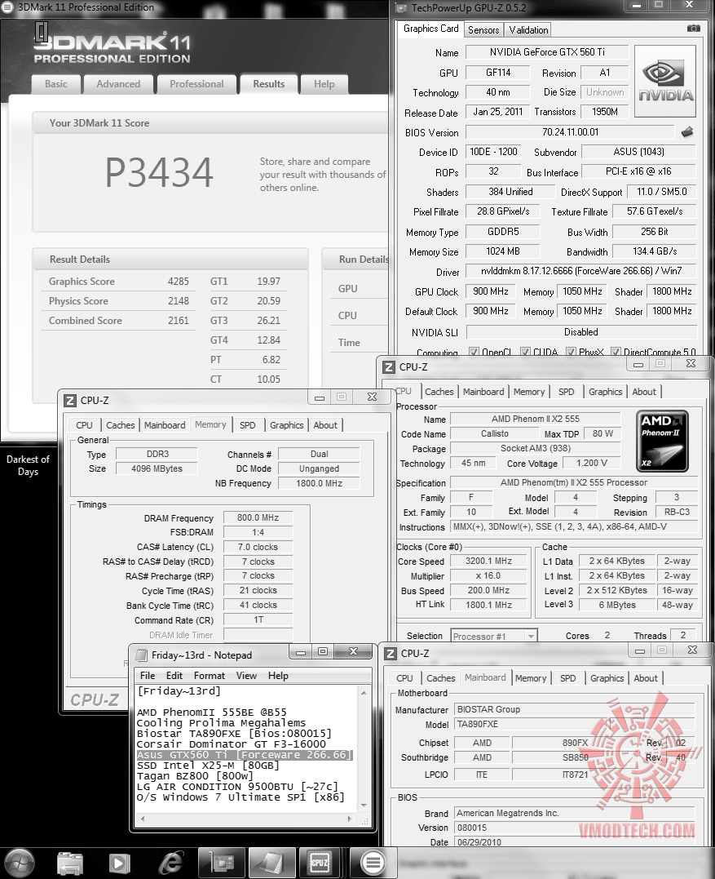715x879 pixels.
Task: Open the Explorer folder taskbar icon
Action: coord(70,863)
